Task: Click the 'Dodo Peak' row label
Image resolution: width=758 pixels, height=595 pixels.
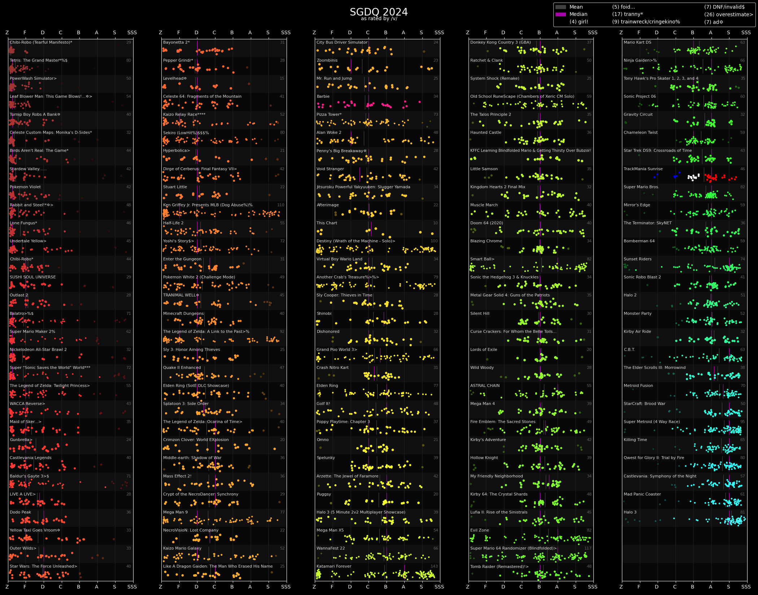Action: click(x=20, y=512)
